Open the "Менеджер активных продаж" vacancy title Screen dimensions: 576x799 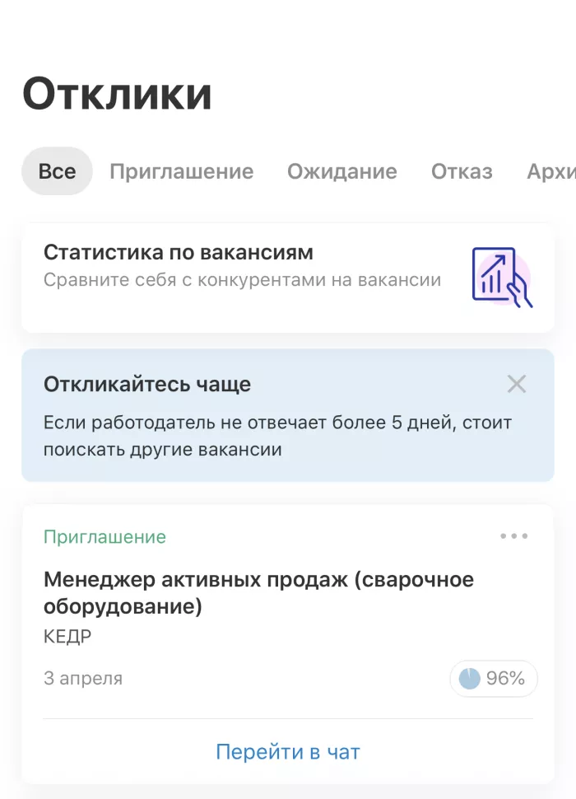click(258, 592)
